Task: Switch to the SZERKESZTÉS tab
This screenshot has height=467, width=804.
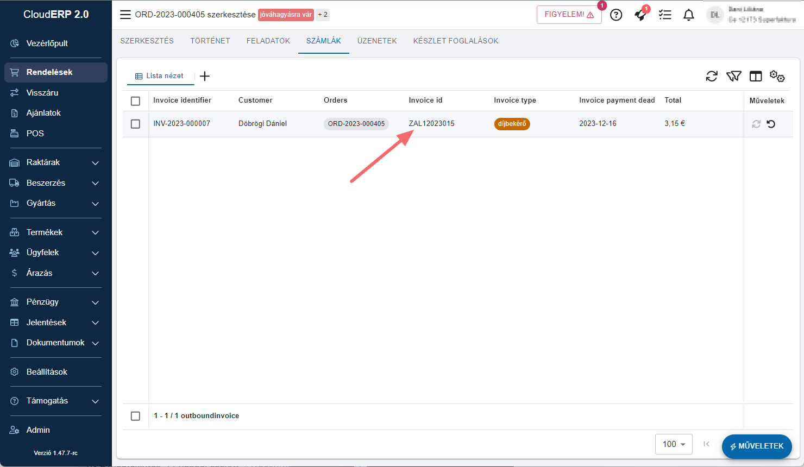Action: (147, 41)
